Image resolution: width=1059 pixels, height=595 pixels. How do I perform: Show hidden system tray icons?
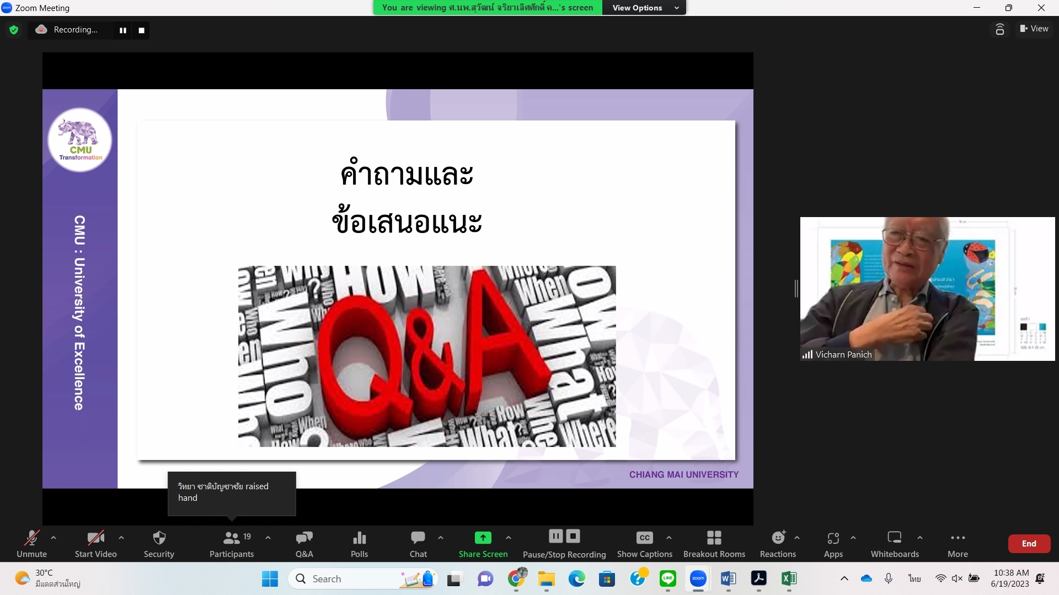(x=844, y=578)
